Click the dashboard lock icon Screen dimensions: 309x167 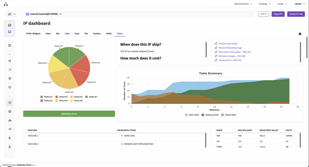300,34
